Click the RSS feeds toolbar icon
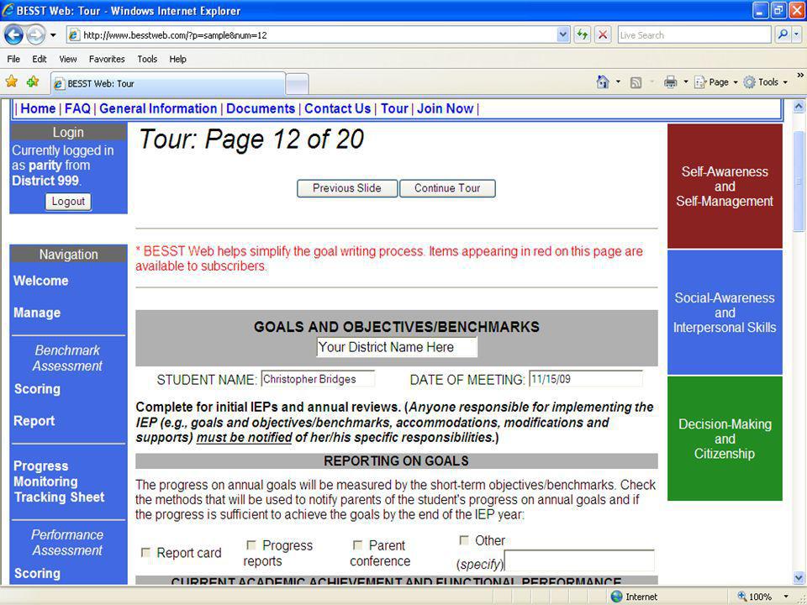 pos(636,82)
